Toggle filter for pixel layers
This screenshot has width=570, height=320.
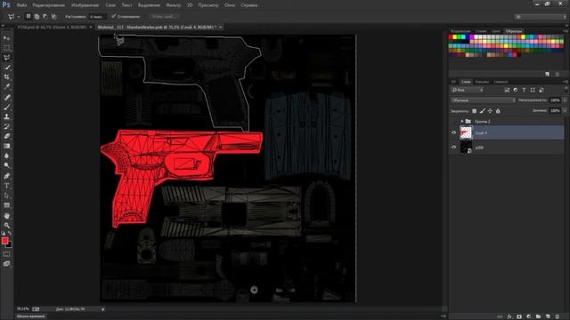click(x=507, y=90)
